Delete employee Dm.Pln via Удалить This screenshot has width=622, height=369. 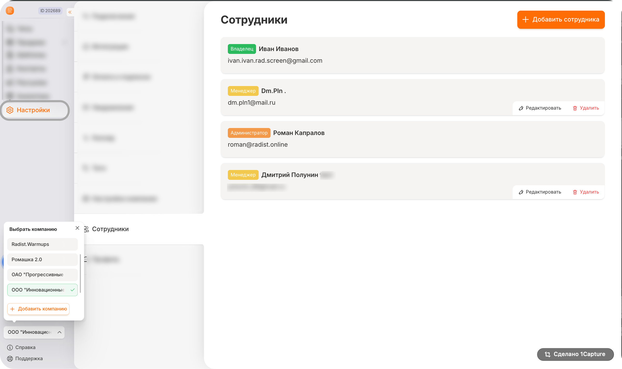pyautogui.click(x=586, y=108)
